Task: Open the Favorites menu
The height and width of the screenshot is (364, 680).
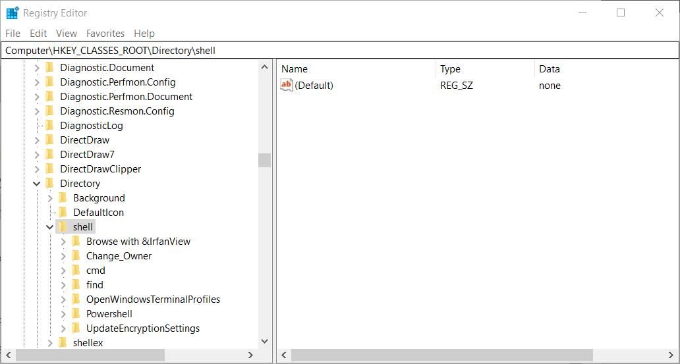Action: [105, 34]
